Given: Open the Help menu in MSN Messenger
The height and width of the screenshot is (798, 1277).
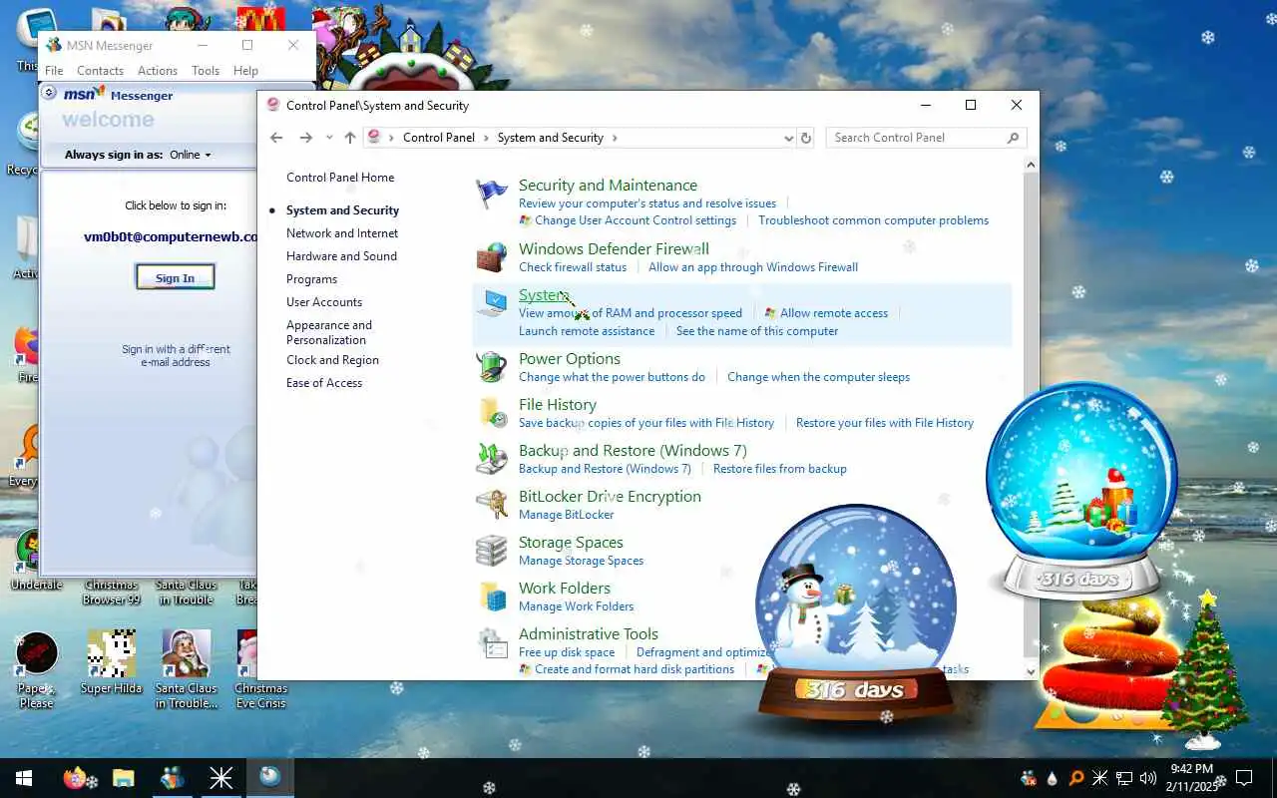Looking at the screenshot, I should [245, 71].
